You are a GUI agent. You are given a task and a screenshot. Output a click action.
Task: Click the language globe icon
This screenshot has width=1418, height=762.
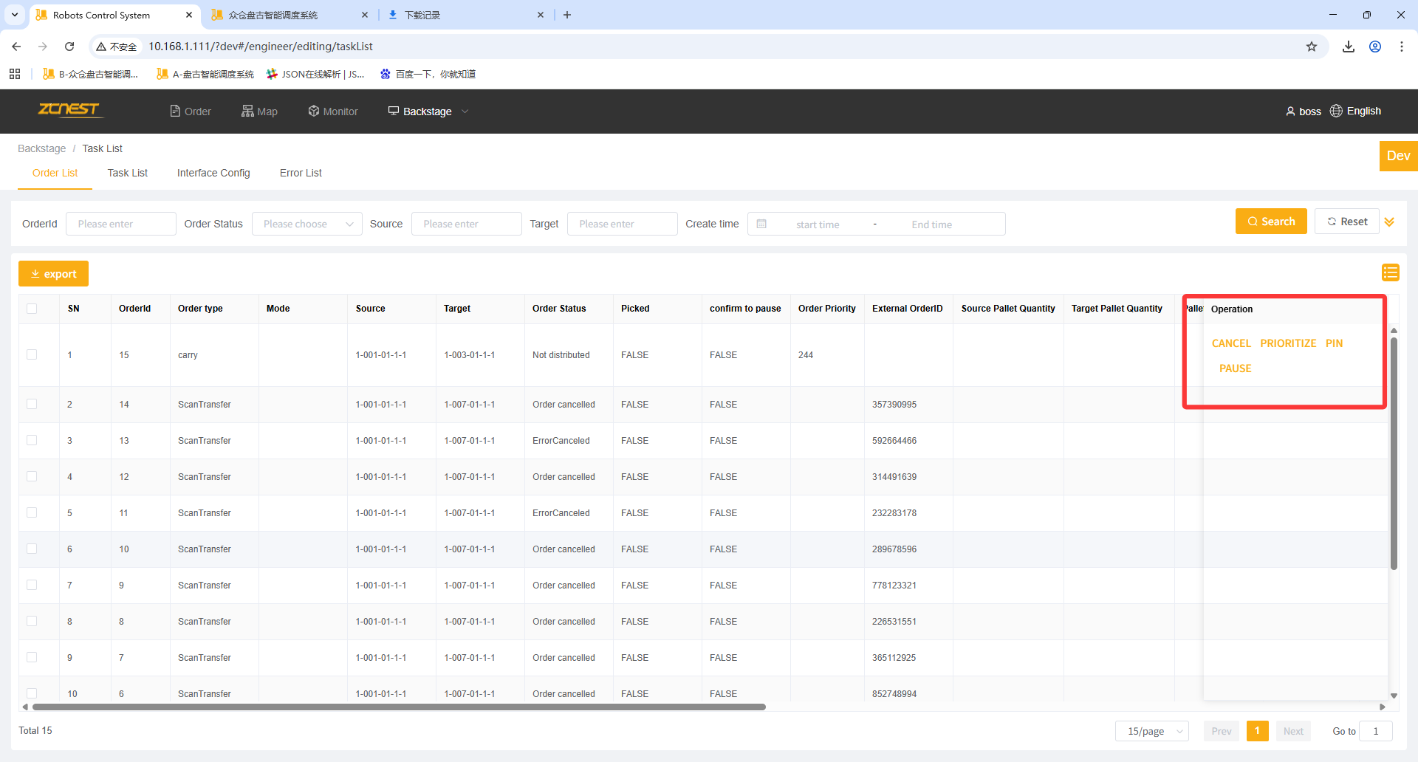(x=1336, y=111)
